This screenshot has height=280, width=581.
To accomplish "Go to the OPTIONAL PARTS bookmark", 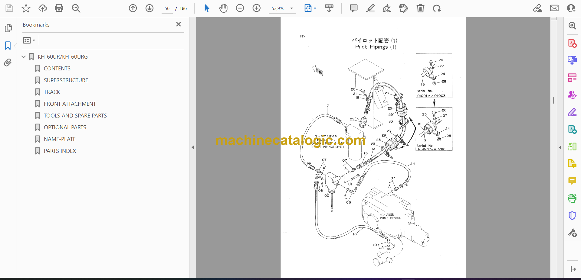I will pyautogui.click(x=65, y=127).
